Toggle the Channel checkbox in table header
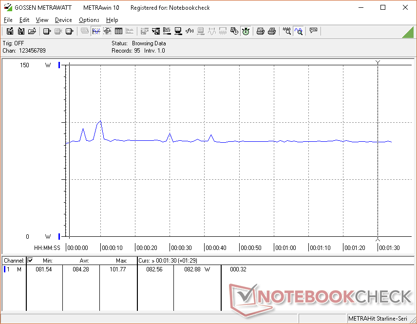 pos(30,260)
